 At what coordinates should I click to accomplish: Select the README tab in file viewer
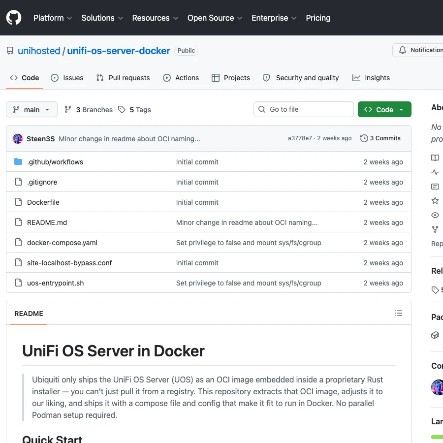pos(29,314)
